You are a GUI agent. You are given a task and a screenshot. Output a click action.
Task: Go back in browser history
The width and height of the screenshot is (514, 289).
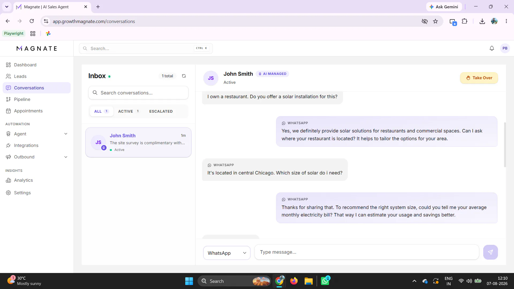click(x=8, y=21)
